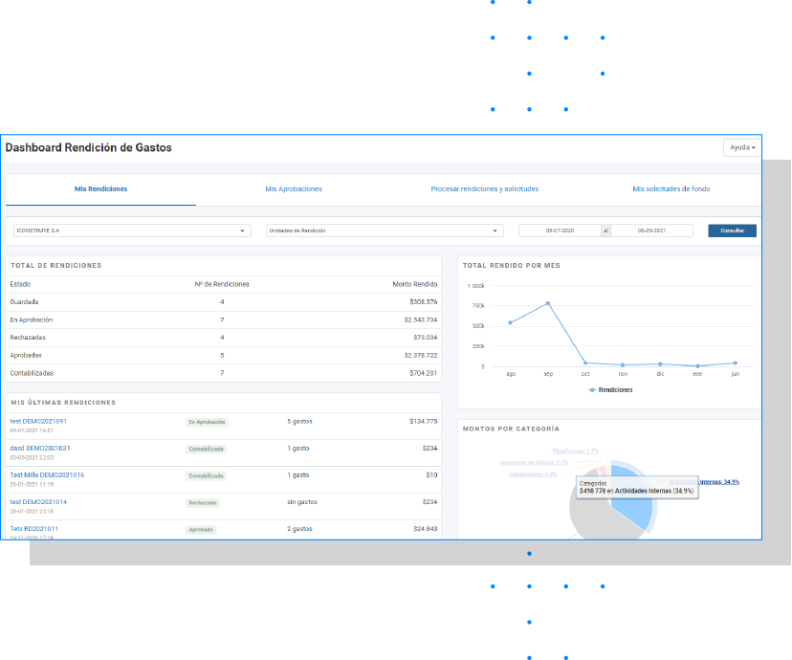Click the sep data point on line chart
Viewport: 792px width, 660px height.
(x=548, y=303)
